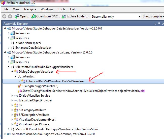Click the Inheritors hierarchy icon
Viewport: 164px width, 139px height.
[x=19, y=76]
